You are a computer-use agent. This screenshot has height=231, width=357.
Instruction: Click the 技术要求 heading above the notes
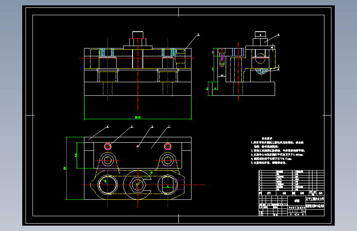pyautogui.click(x=267, y=138)
